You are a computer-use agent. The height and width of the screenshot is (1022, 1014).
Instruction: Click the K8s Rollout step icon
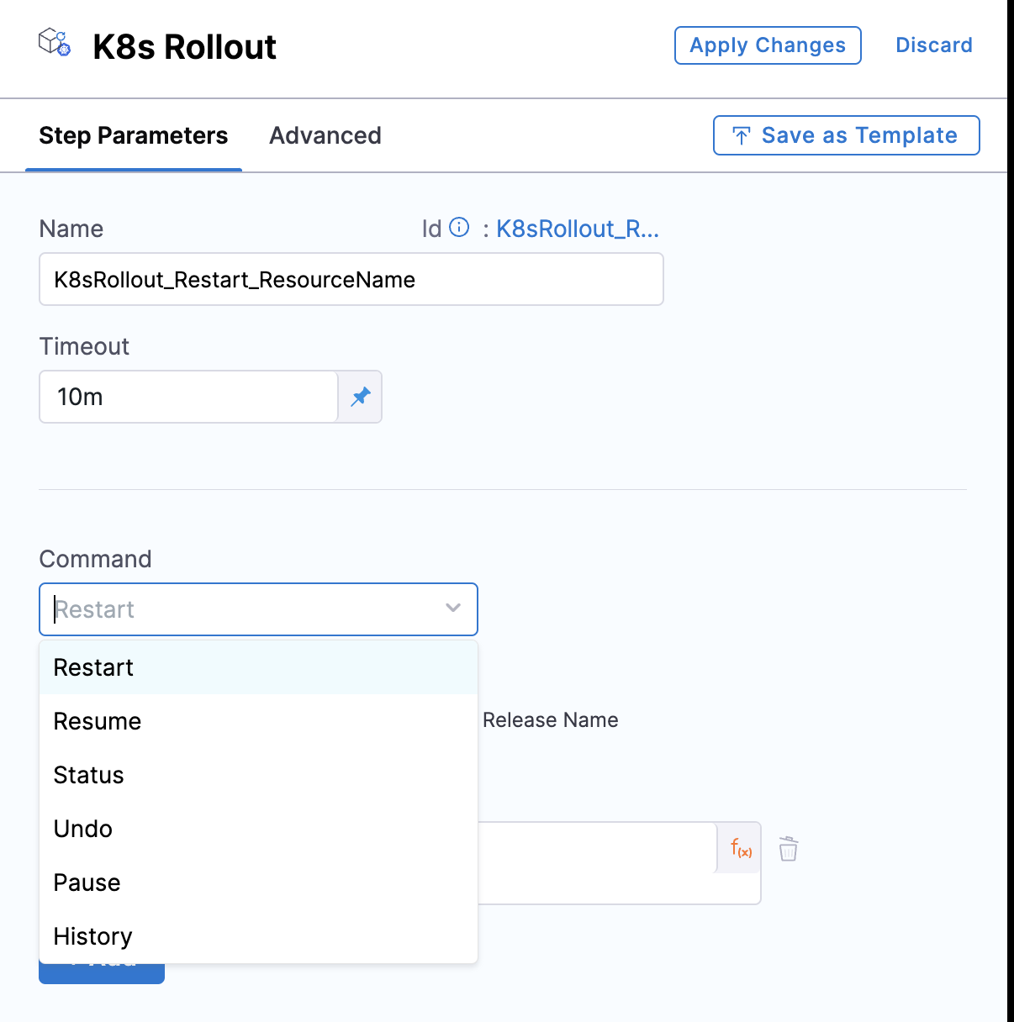[55, 42]
